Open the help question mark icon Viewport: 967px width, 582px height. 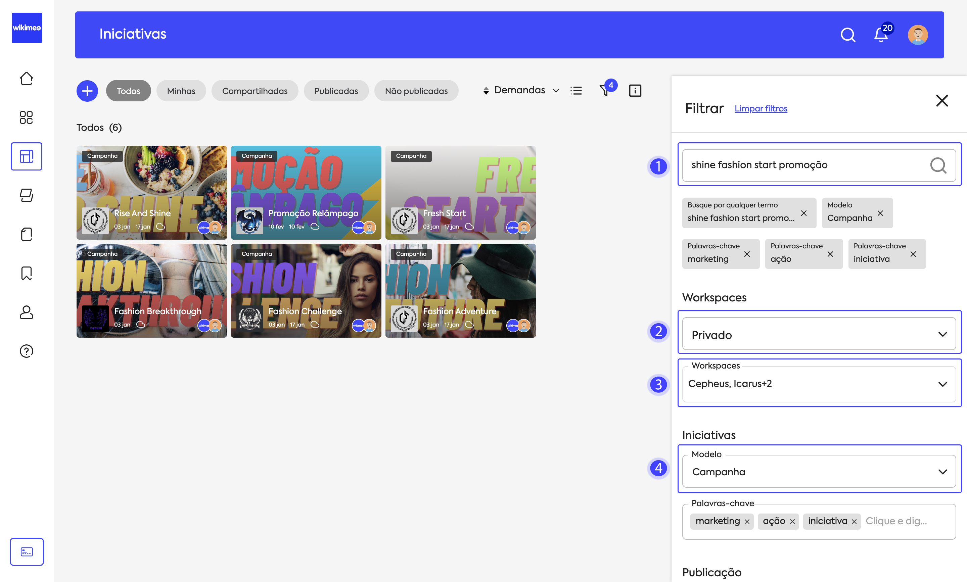[26, 351]
